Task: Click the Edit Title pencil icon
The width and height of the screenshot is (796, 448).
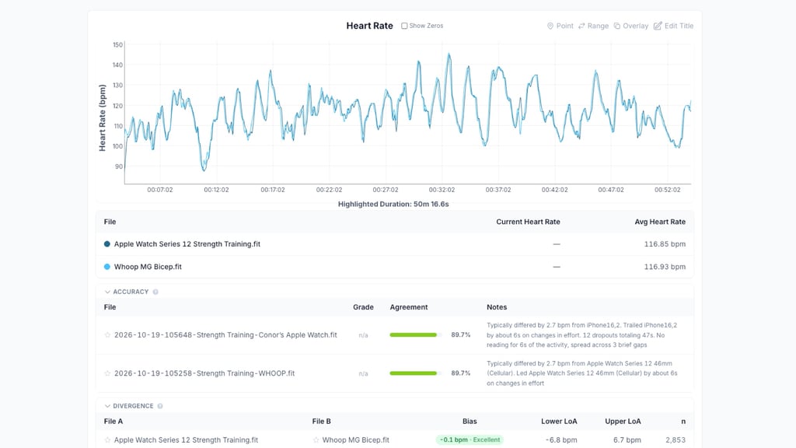Action: click(658, 26)
